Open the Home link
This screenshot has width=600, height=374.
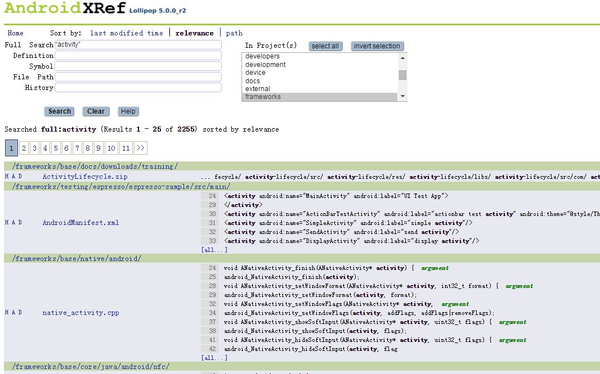(15, 33)
